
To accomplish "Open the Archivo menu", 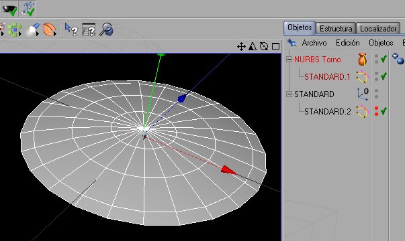I will tap(314, 43).
